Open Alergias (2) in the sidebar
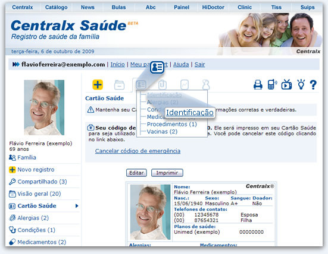The image size is (328, 254). (33, 218)
